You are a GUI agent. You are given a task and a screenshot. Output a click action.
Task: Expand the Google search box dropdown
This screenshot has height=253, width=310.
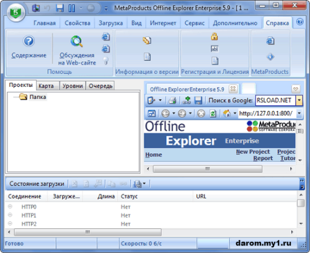click(x=299, y=100)
